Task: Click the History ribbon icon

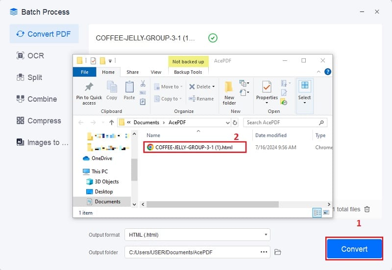Action: (x=284, y=102)
